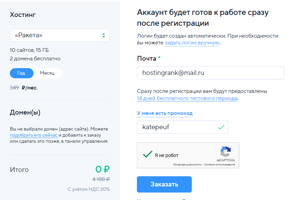
Task: Toggle the У меня есть промокод section
Action: (x=165, y=113)
